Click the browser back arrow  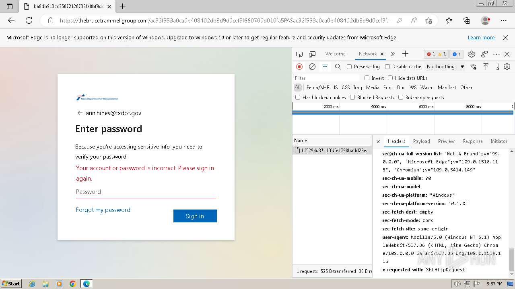tap(11, 20)
